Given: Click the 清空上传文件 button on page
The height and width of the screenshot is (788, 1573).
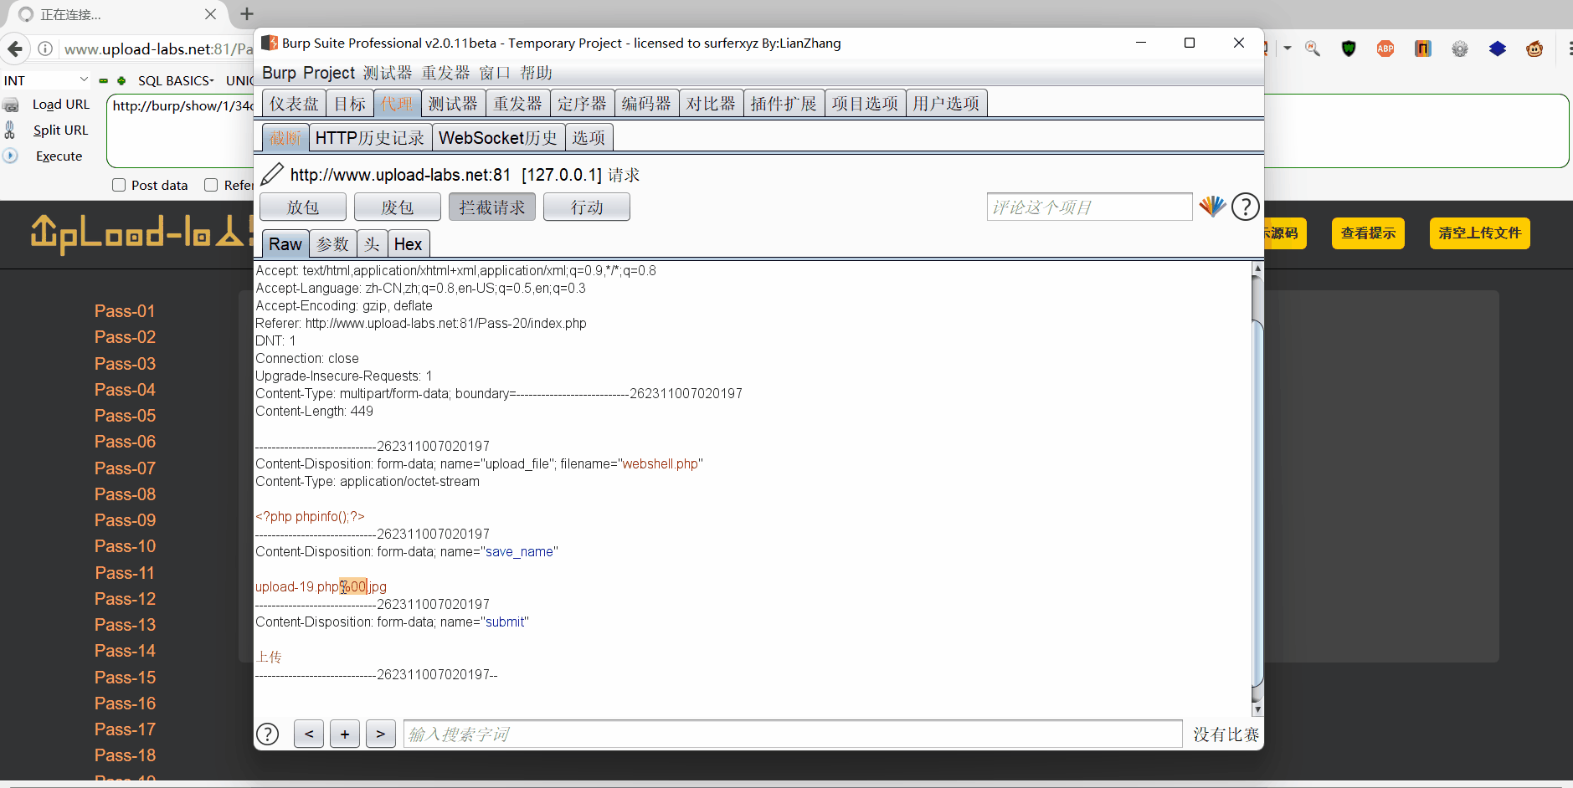Looking at the screenshot, I should tap(1479, 233).
